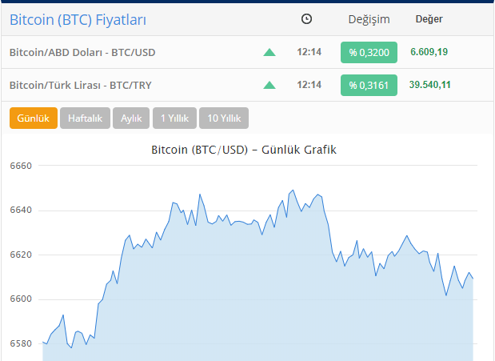
Task: Click the clock icon in the header
Action: click(x=306, y=19)
